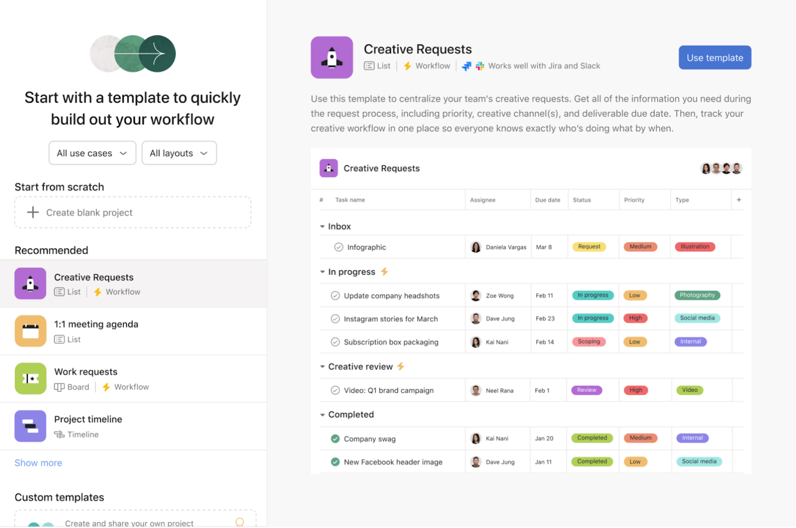Screen dimensions: 796x528
Task: Create blank project
Action: 133,213
